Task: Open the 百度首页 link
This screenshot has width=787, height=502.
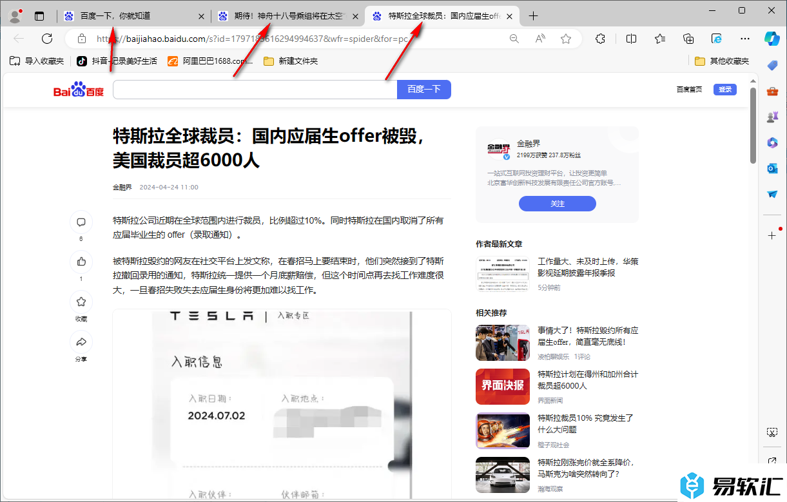Action: click(689, 90)
